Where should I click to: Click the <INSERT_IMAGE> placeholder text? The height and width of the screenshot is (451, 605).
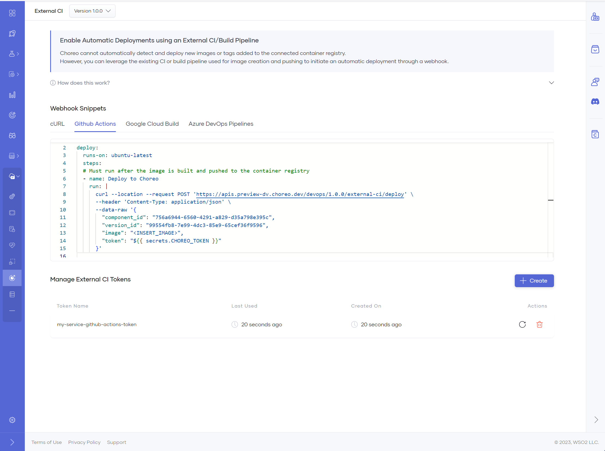pos(155,233)
